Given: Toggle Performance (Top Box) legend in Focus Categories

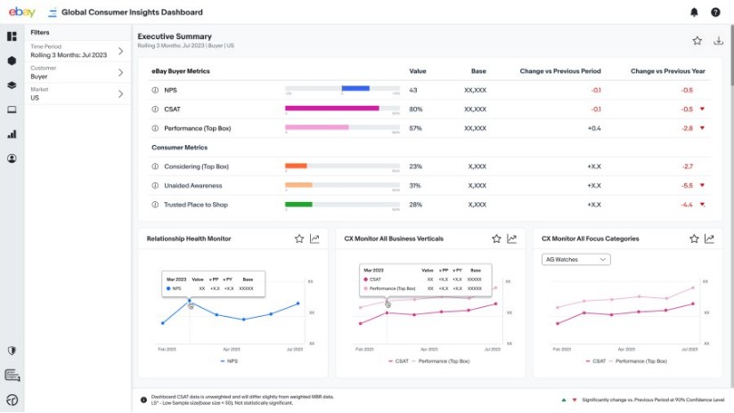Looking at the screenshot, I should (x=638, y=361).
